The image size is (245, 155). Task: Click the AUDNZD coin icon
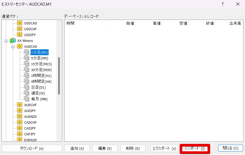click(20, 117)
